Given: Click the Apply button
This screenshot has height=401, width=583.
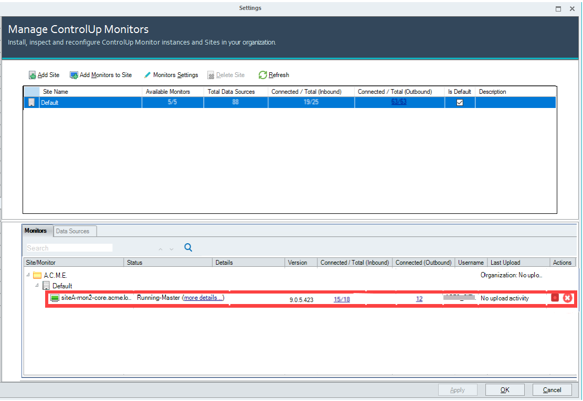Looking at the screenshot, I should 458,390.
